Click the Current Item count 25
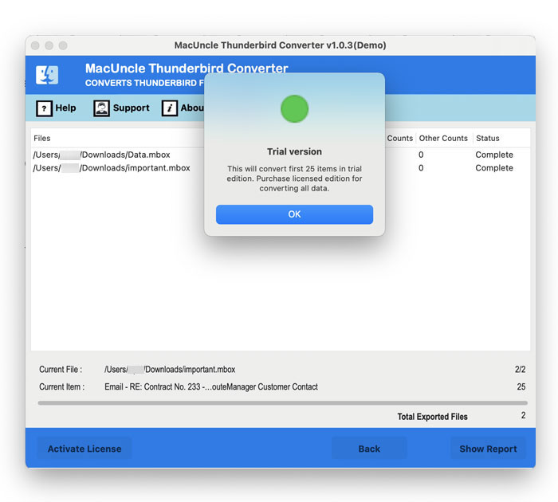Screen dimensions: 558x502 [x=521, y=386]
